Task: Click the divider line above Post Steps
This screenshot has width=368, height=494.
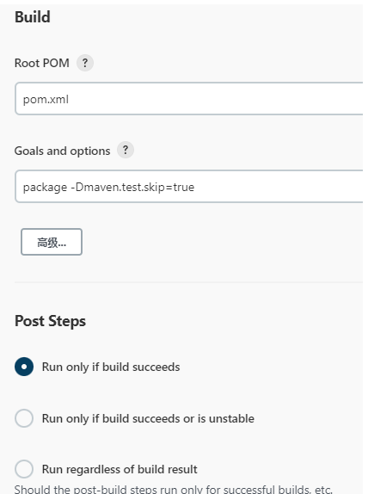Action: click(x=189, y=282)
